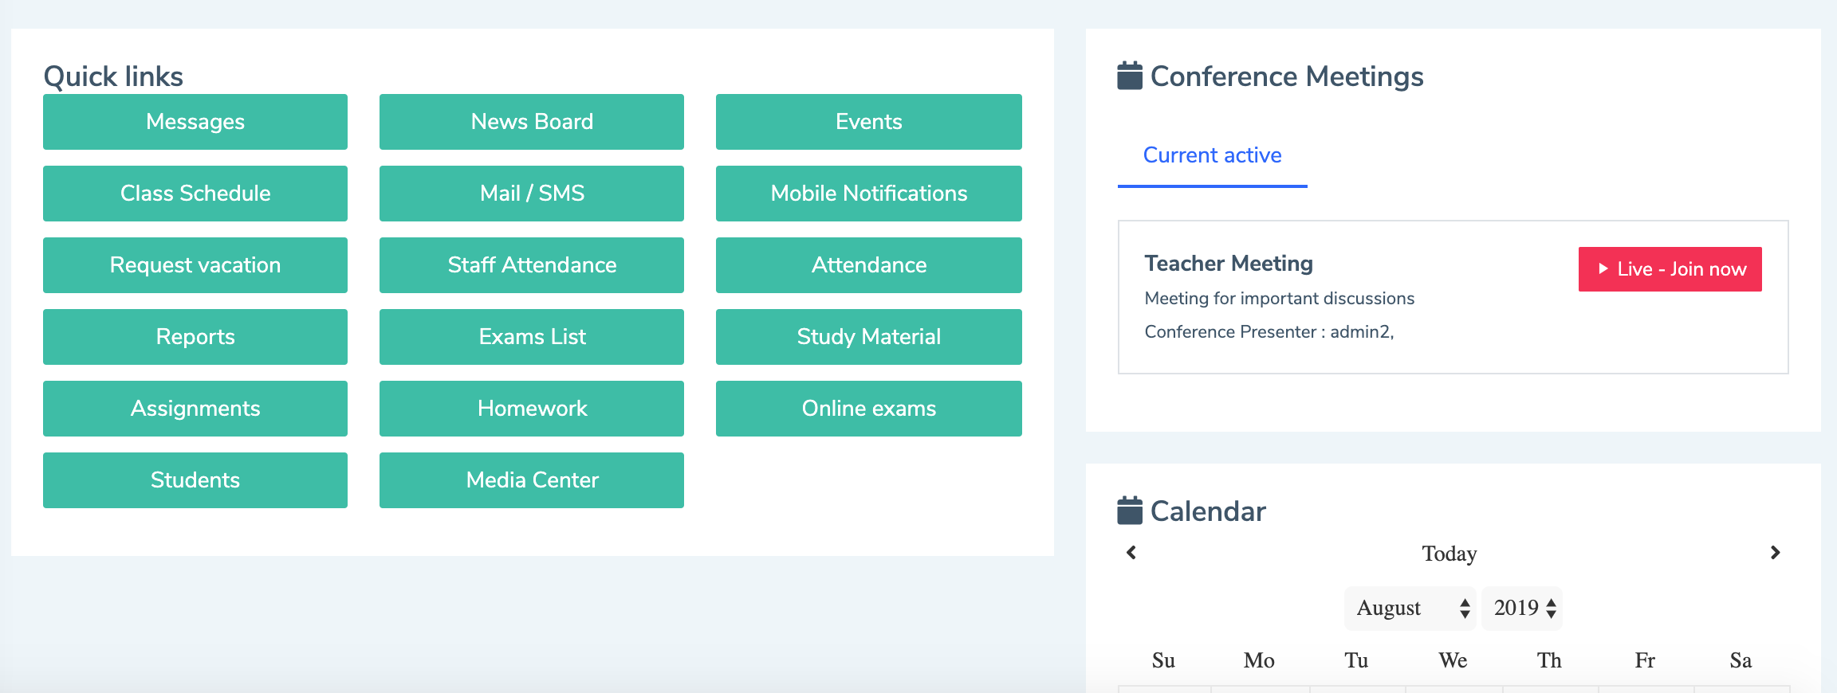Open the Media Center
Screen dimensions: 1837x693
tap(532, 480)
